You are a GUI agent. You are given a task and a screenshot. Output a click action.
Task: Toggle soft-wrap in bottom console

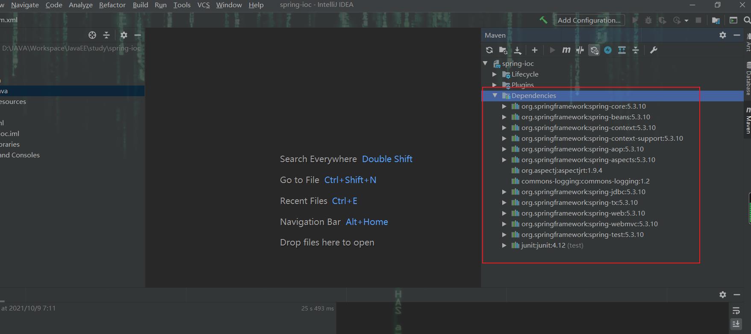(736, 310)
